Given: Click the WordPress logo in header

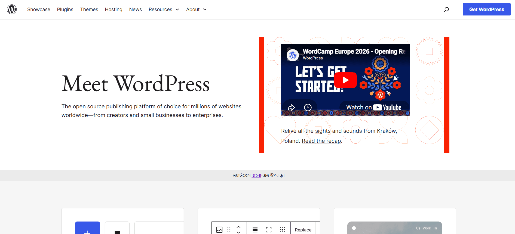Looking at the screenshot, I should pyautogui.click(x=12, y=10).
